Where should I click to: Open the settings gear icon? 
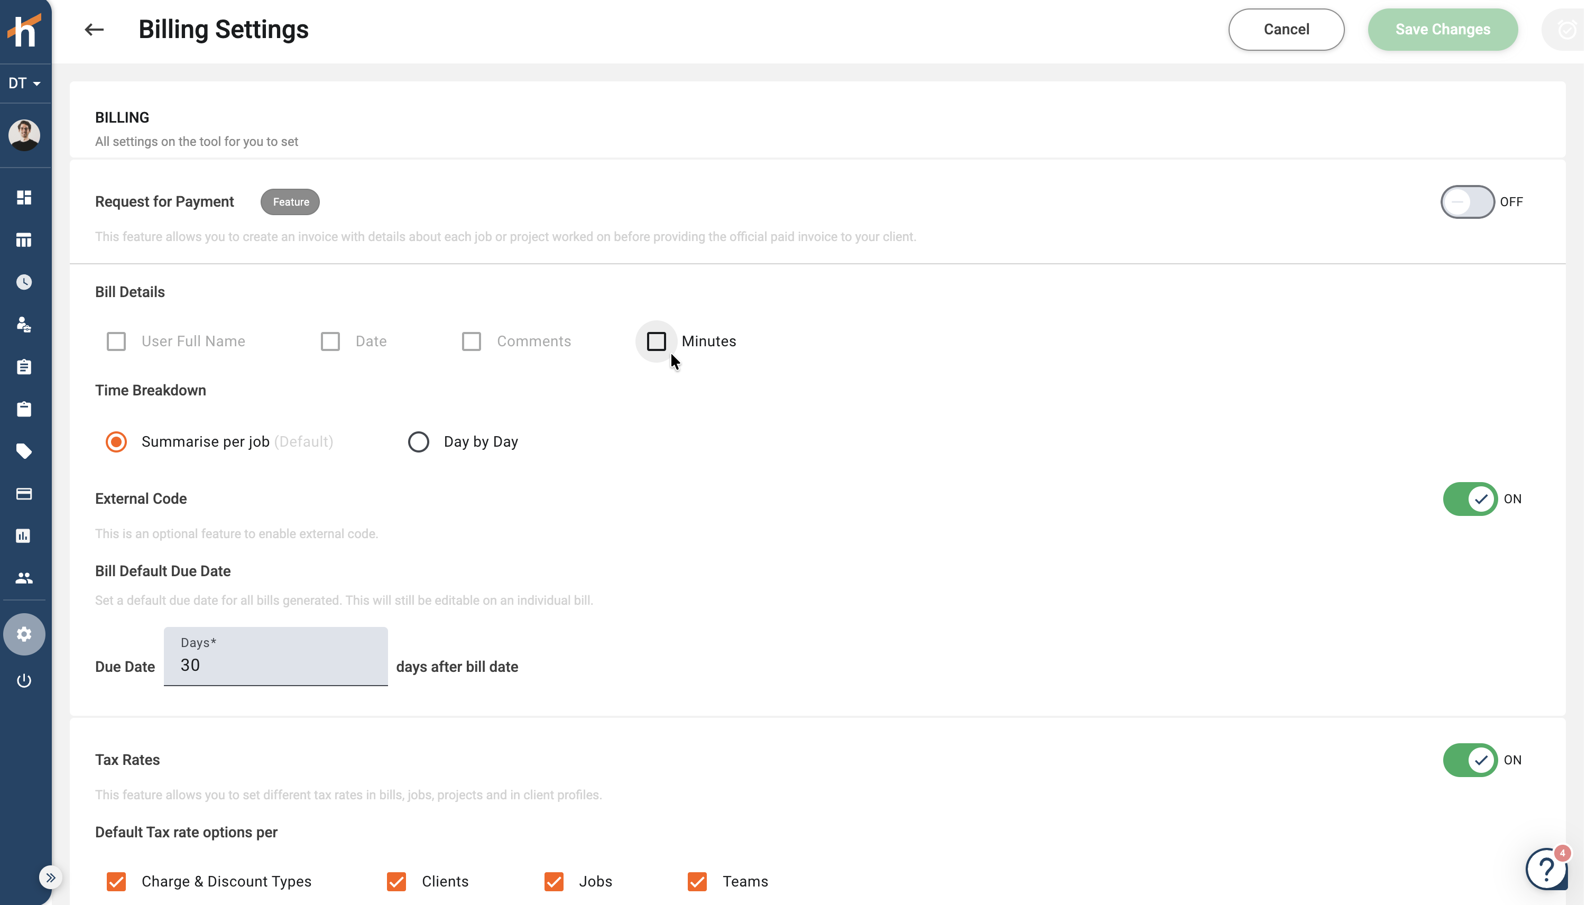24,634
